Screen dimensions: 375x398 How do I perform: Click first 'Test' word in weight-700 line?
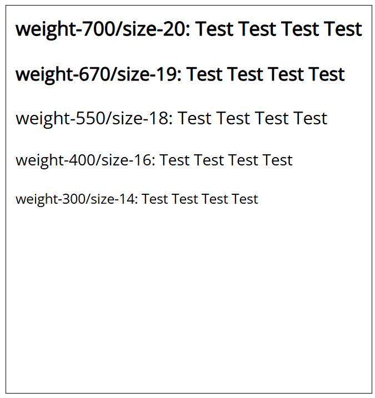click(215, 29)
